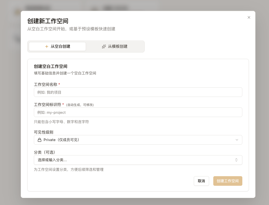Click the subtitle 从空白工作空间开始，或基于预设模板快速创建
The image size is (269, 205).
71,29
